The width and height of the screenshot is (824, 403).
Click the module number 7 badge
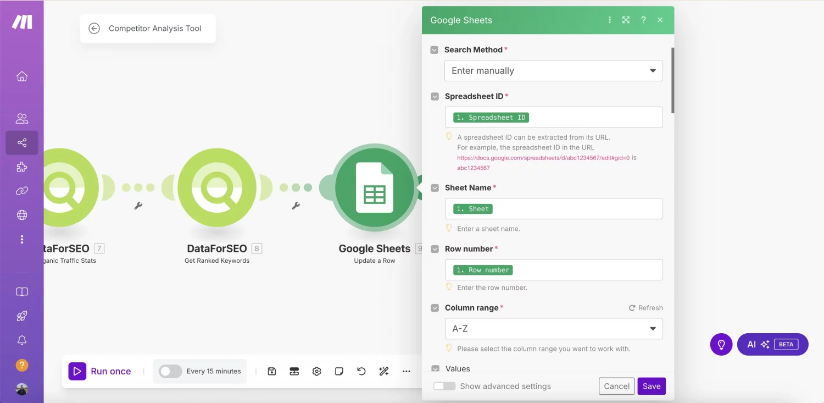pyautogui.click(x=99, y=249)
